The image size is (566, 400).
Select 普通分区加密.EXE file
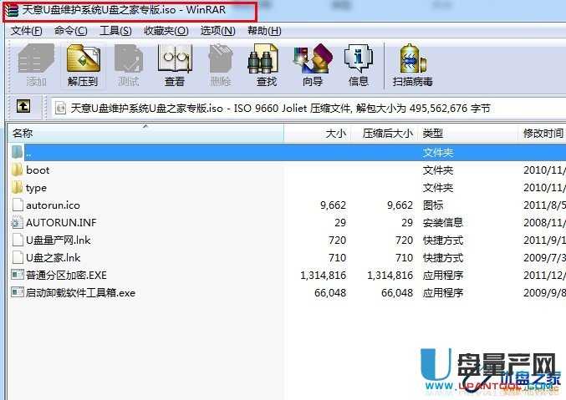(x=66, y=276)
